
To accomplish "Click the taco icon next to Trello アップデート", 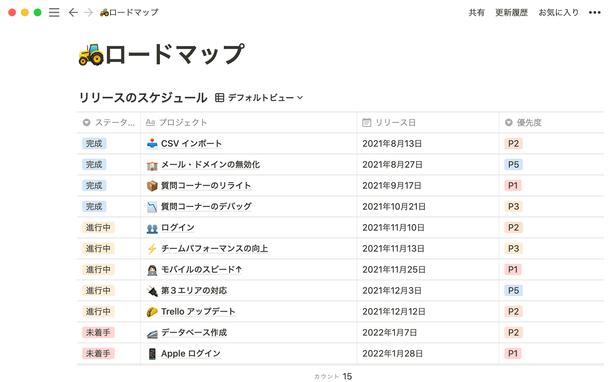I will click(x=152, y=311).
